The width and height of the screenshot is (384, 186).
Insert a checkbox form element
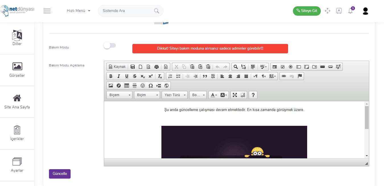click(283, 67)
